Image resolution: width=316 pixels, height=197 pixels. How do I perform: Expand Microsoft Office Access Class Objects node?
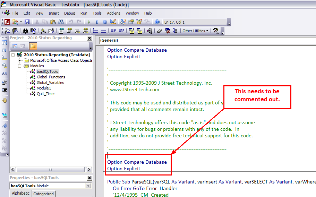click(20, 60)
